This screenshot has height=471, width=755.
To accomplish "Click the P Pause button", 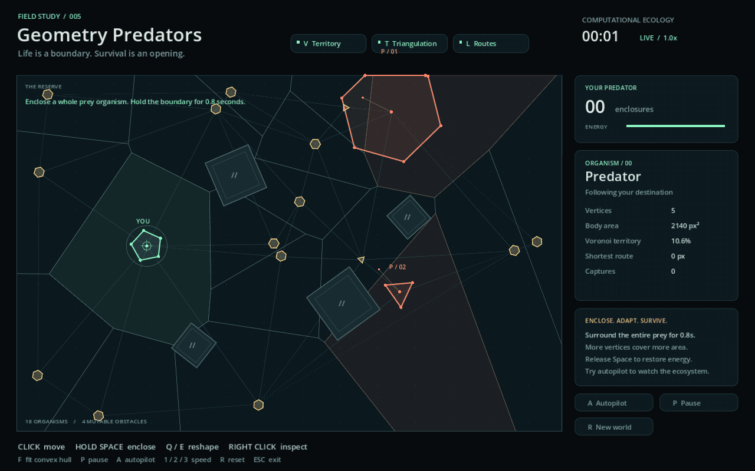I will click(x=698, y=403).
